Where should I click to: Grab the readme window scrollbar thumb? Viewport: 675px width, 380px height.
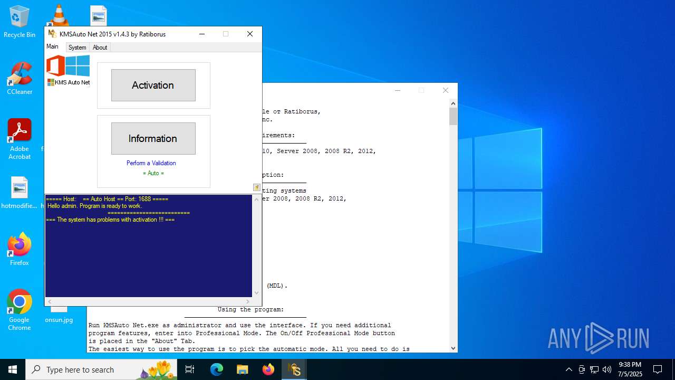[453, 116]
